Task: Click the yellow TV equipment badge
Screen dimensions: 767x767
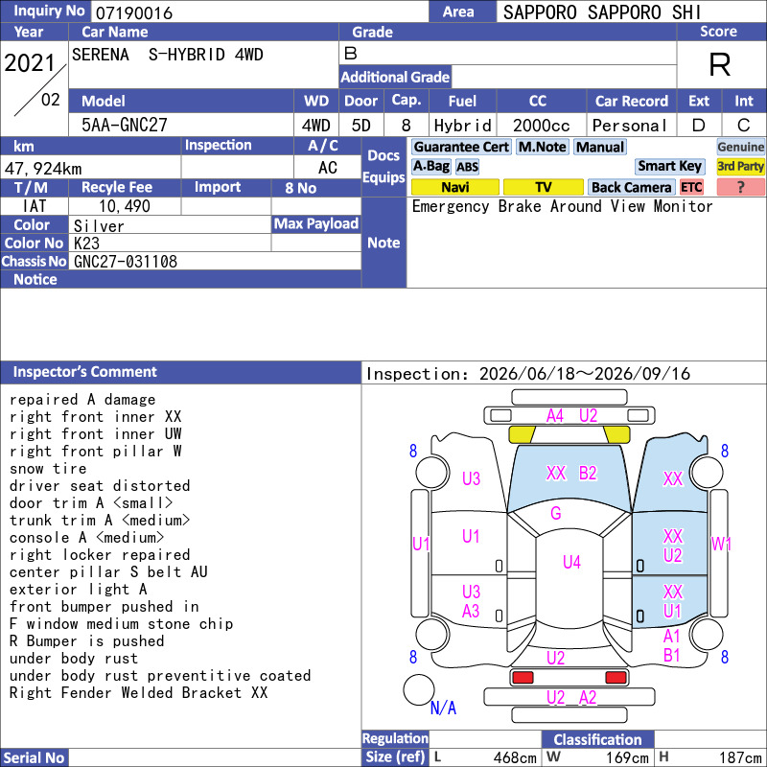Action: point(543,187)
